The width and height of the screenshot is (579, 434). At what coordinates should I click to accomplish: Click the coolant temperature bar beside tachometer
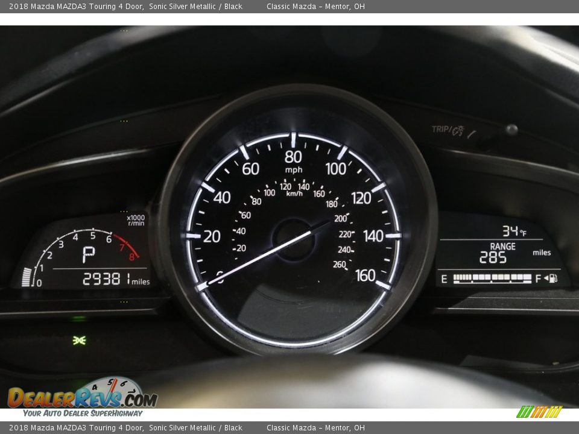pos(27,277)
